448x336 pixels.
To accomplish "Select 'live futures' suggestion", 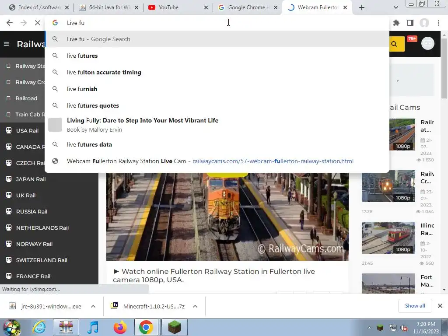I will coord(217,56).
